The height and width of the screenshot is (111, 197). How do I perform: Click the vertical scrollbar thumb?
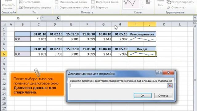pos(195,80)
